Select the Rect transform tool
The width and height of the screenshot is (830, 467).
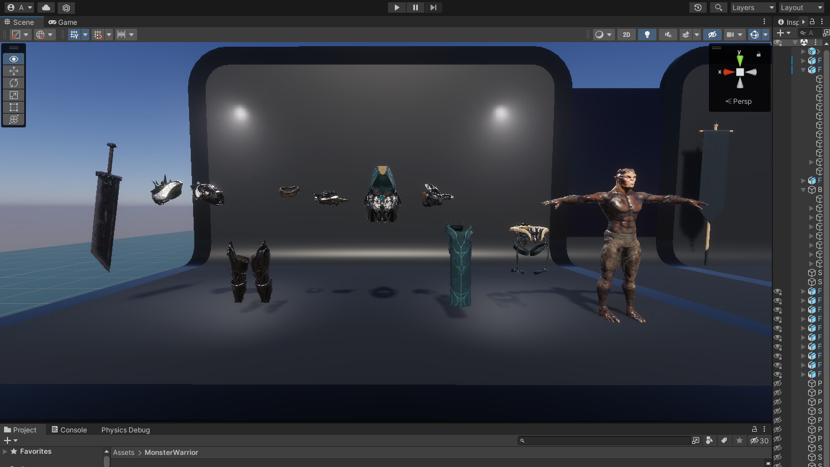tap(14, 107)
